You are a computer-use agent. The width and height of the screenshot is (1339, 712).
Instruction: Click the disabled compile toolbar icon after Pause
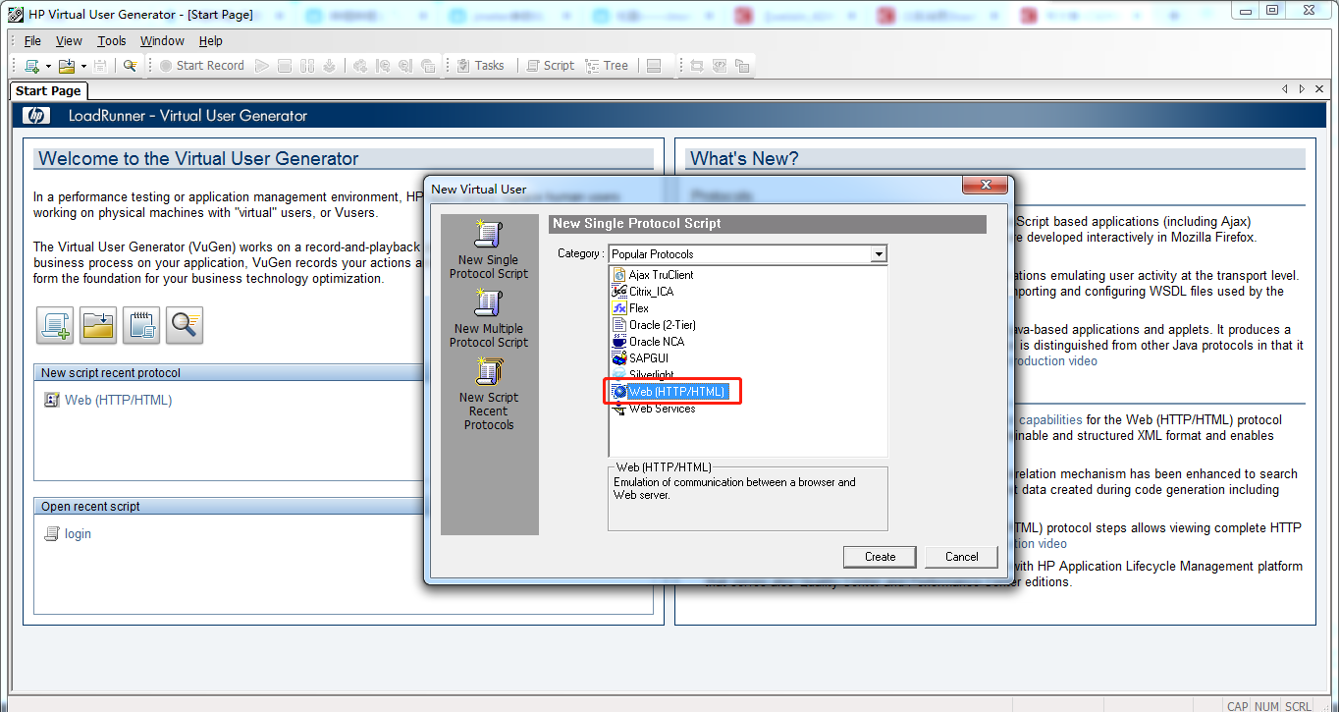329,66
